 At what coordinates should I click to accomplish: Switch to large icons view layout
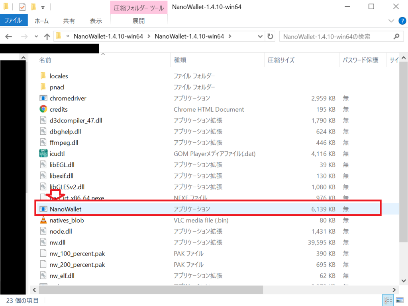point(400,300)
